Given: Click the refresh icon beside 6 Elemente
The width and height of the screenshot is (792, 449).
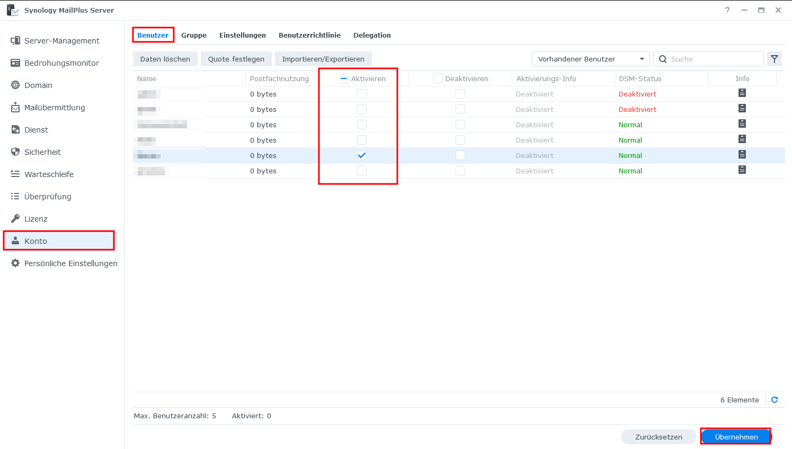Looking at the screenshot, I should pyautogui.click(x=774, y=400).
